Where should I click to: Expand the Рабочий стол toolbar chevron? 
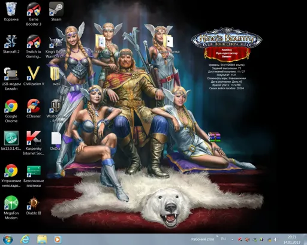[217, 237]
